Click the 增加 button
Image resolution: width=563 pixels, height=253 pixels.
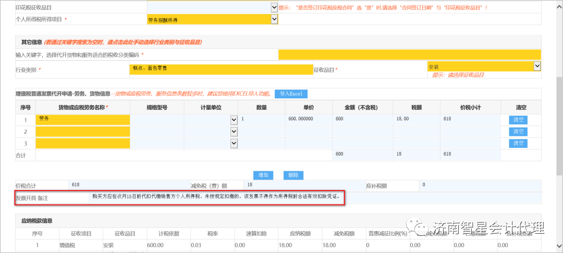(x=263, y=175)
